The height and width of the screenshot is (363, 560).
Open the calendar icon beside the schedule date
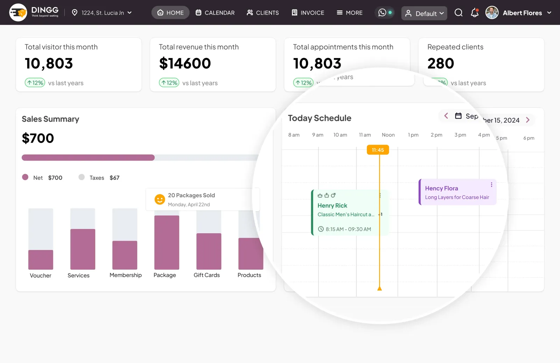pyautogui.click(x=458, y=116)
